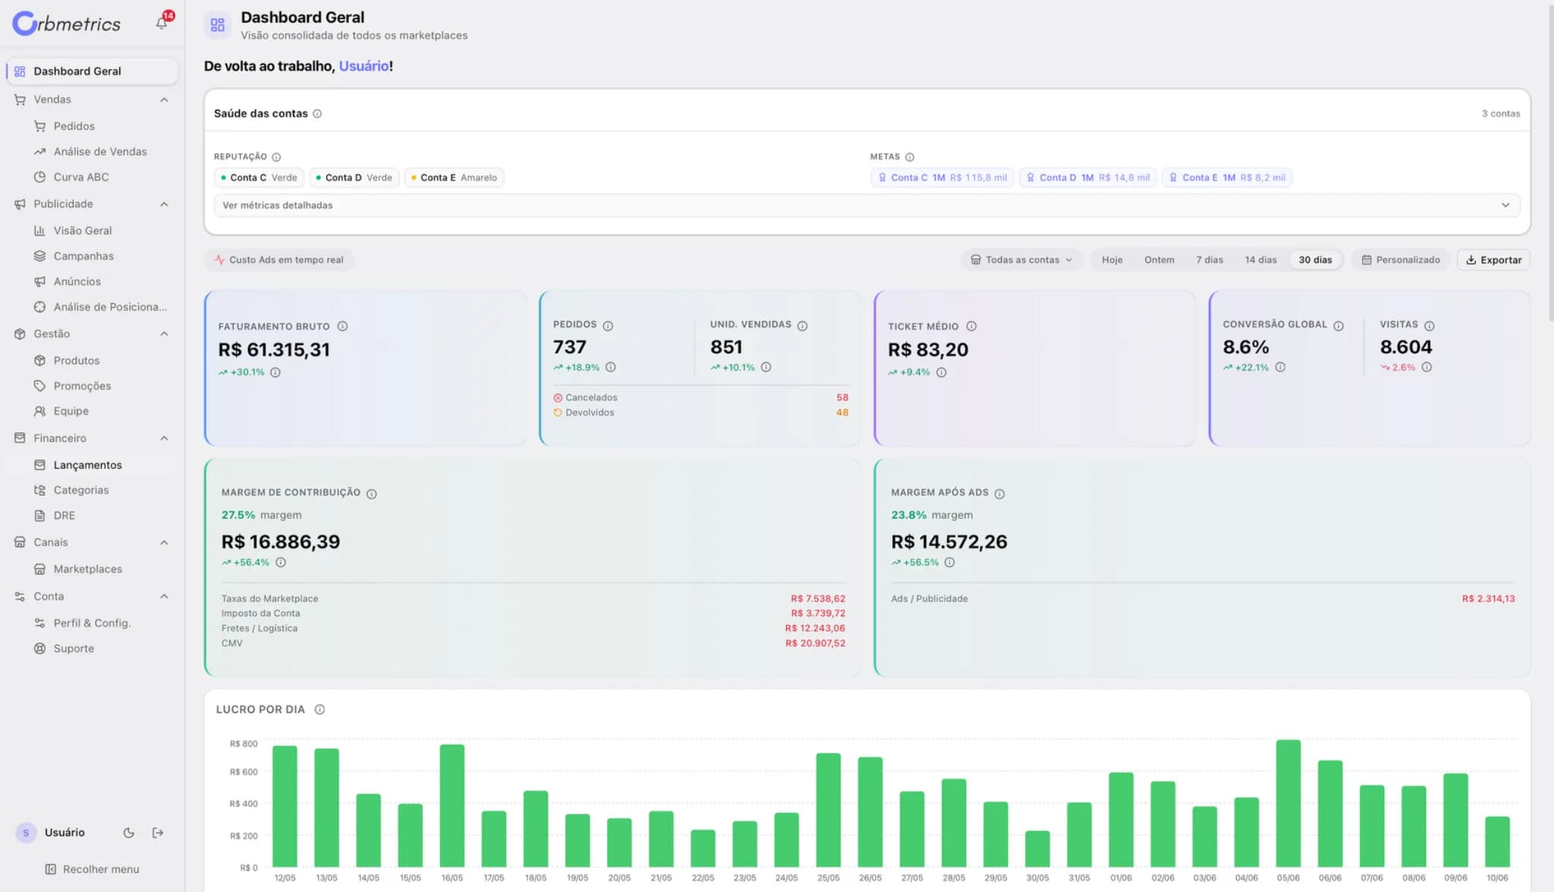Click the Conta C Verde reputation badge
This screenshot has height=892, width=1554.
click(x=259, y=177)
